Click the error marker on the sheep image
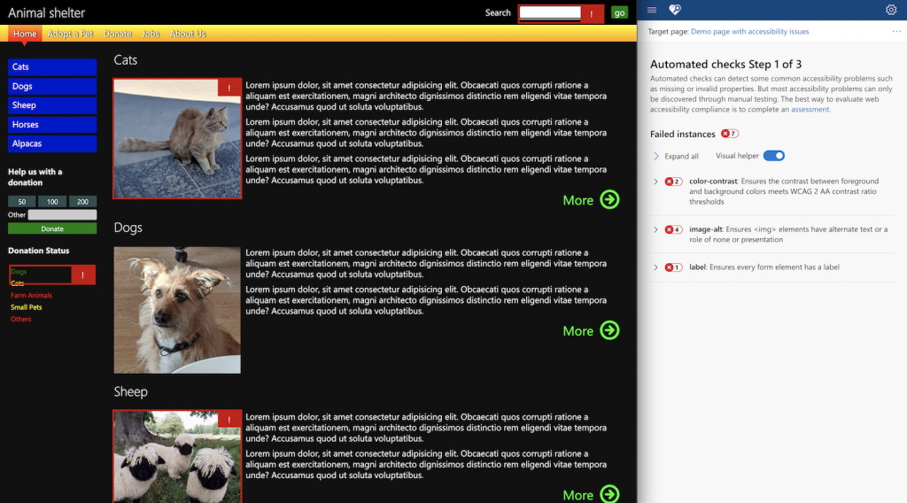The width and height of the screenshot is (907, 503). click(x=229, y=420)
